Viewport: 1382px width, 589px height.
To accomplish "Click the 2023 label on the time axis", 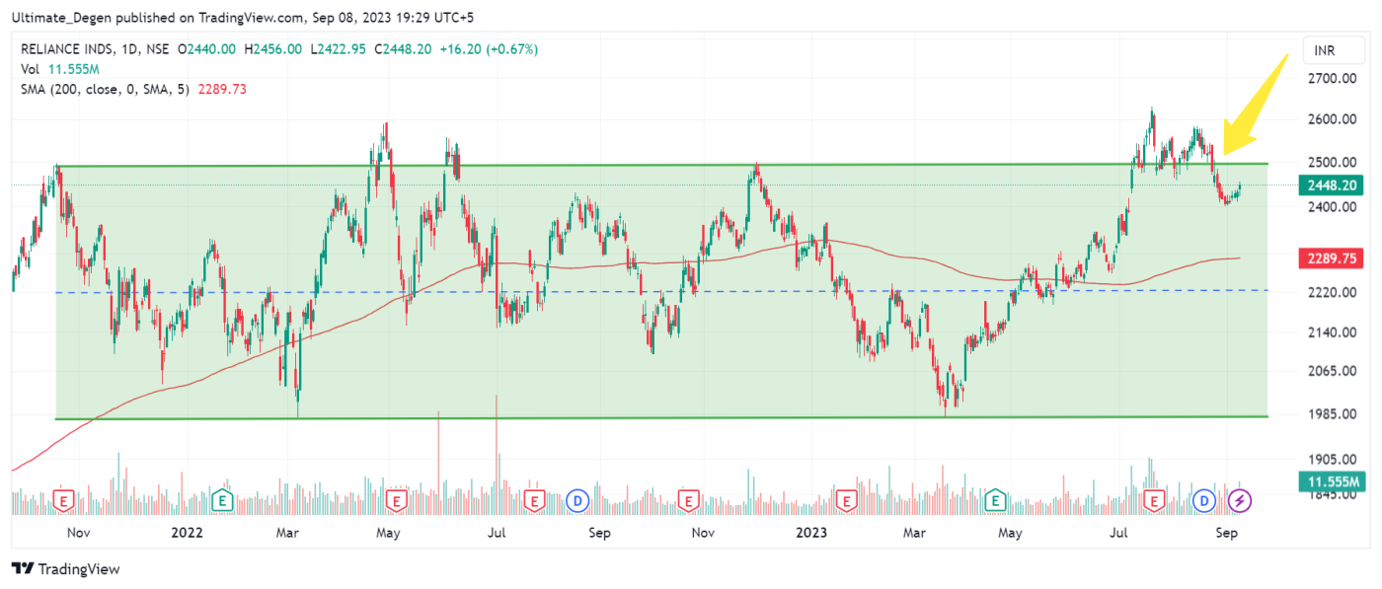I will (811, 534).
